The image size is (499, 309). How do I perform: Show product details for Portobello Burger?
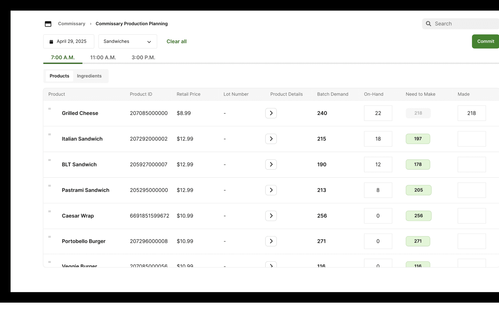click(x=271, y=241)
